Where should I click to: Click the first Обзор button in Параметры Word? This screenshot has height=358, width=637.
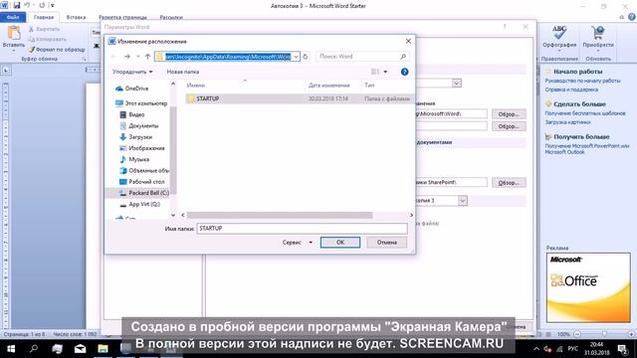click(x=509, y=114)
